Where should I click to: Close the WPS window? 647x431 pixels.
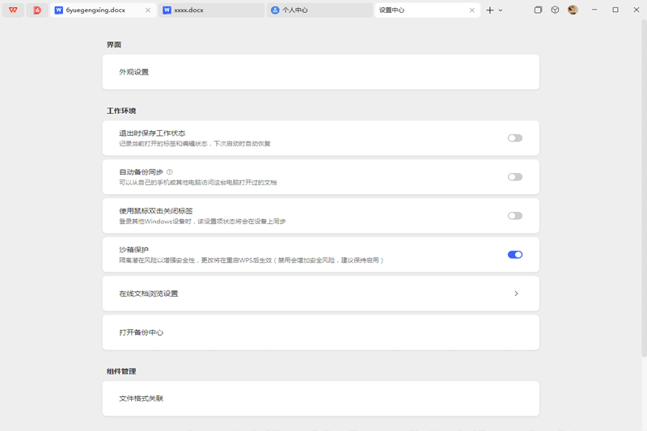point(636,10)
